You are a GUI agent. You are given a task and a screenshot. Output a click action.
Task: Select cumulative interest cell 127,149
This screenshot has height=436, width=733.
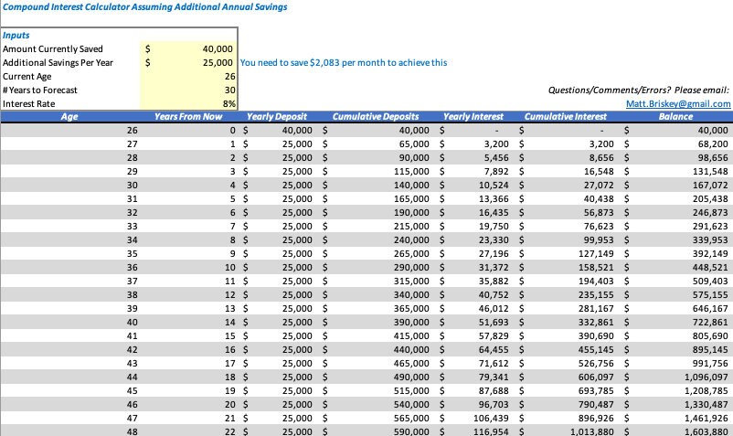(596, 254)
